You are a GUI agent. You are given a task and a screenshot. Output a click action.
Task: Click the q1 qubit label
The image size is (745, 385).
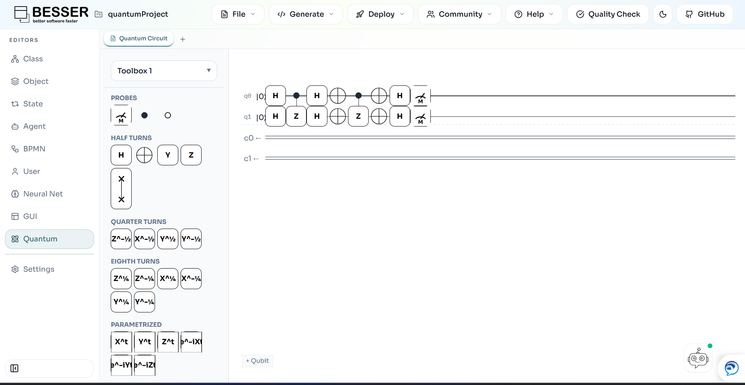tap(247, 117)
